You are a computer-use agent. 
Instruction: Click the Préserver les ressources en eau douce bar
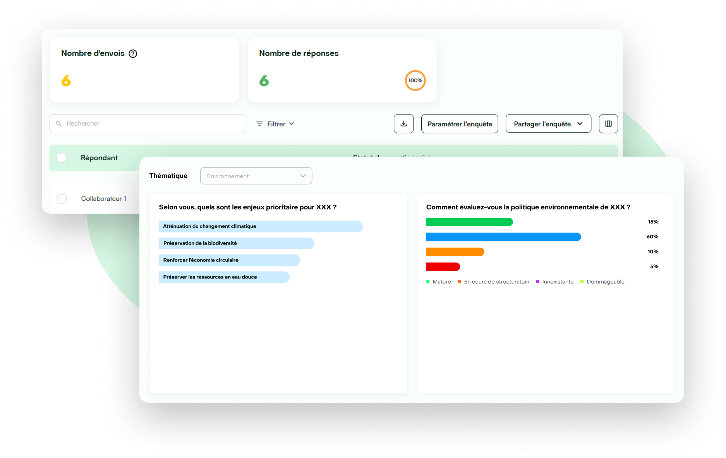(x=224, y=277)
